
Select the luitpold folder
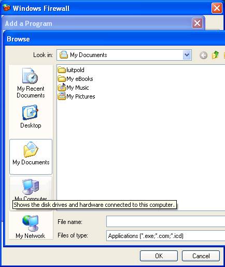71,70
